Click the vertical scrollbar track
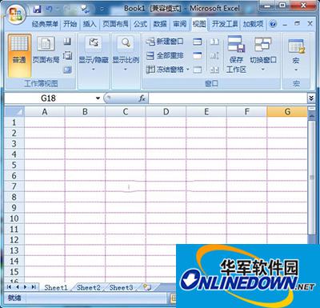Viewport: 320px width, 308px height. click(x=311, y=239)
